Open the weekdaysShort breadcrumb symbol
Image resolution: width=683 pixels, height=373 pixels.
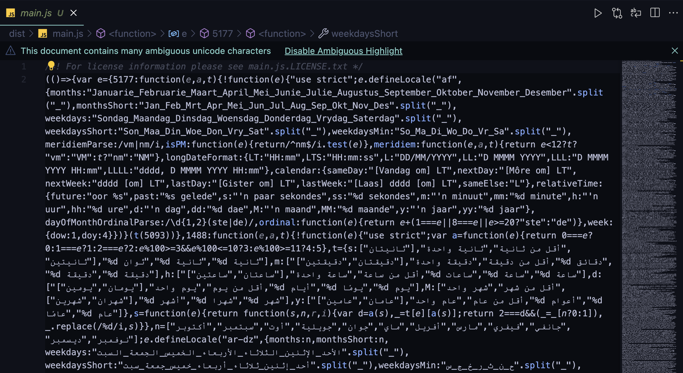[x=364, y=34]
